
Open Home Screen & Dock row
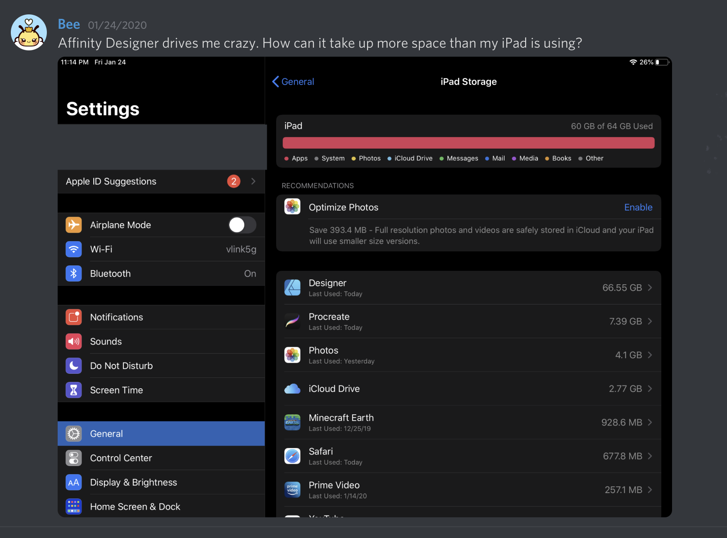161,507
